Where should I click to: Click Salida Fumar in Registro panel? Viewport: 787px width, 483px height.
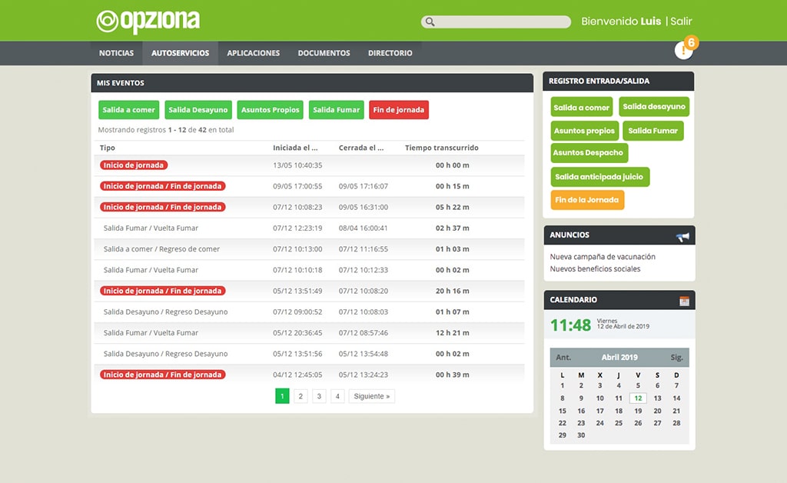[653, 131]
